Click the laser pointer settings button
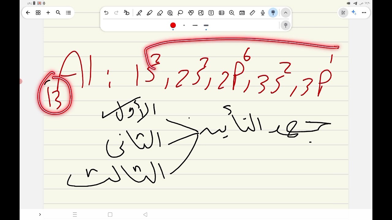Screen dimensions: 392x220 point(286,25)
